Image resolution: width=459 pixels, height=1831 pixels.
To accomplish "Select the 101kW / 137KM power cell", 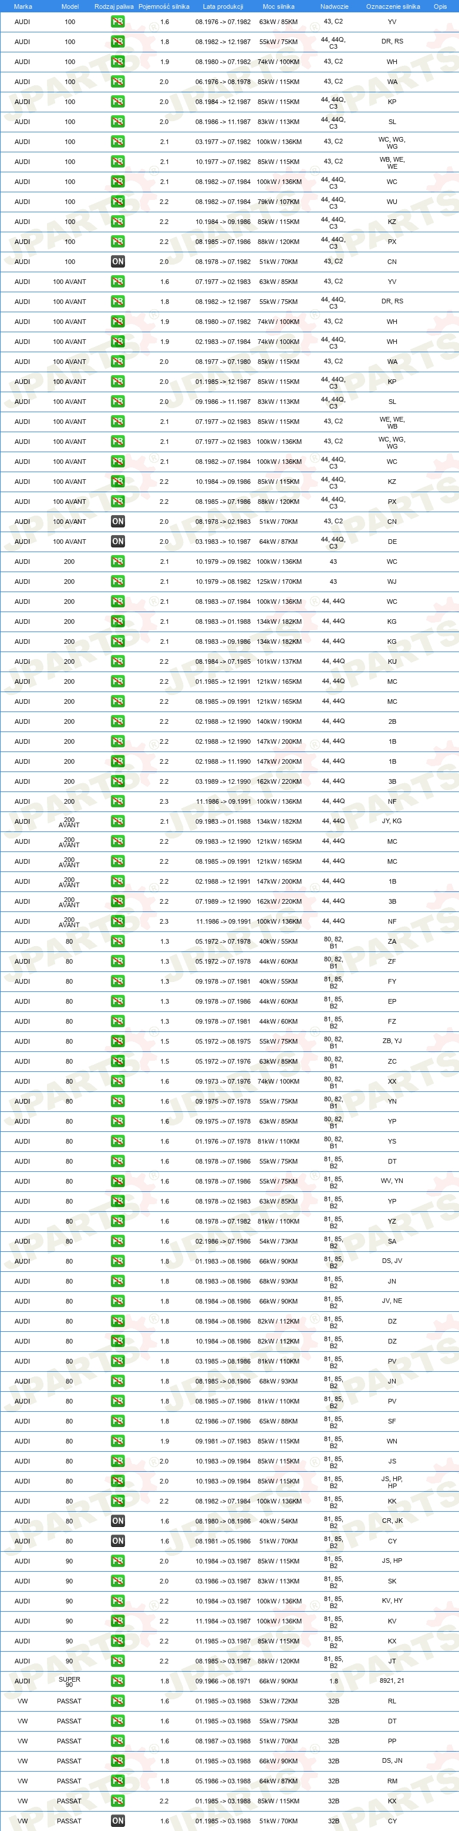I will tap(279, 661).
